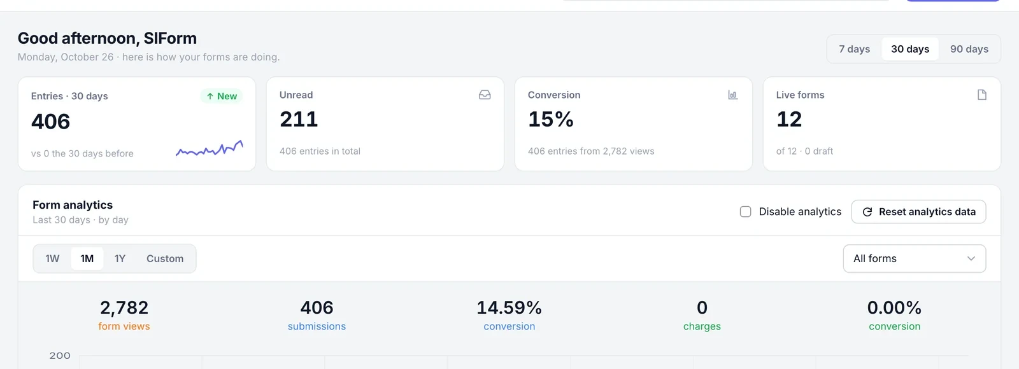Click the 14.59% conversion stat

tap(509, 316)
